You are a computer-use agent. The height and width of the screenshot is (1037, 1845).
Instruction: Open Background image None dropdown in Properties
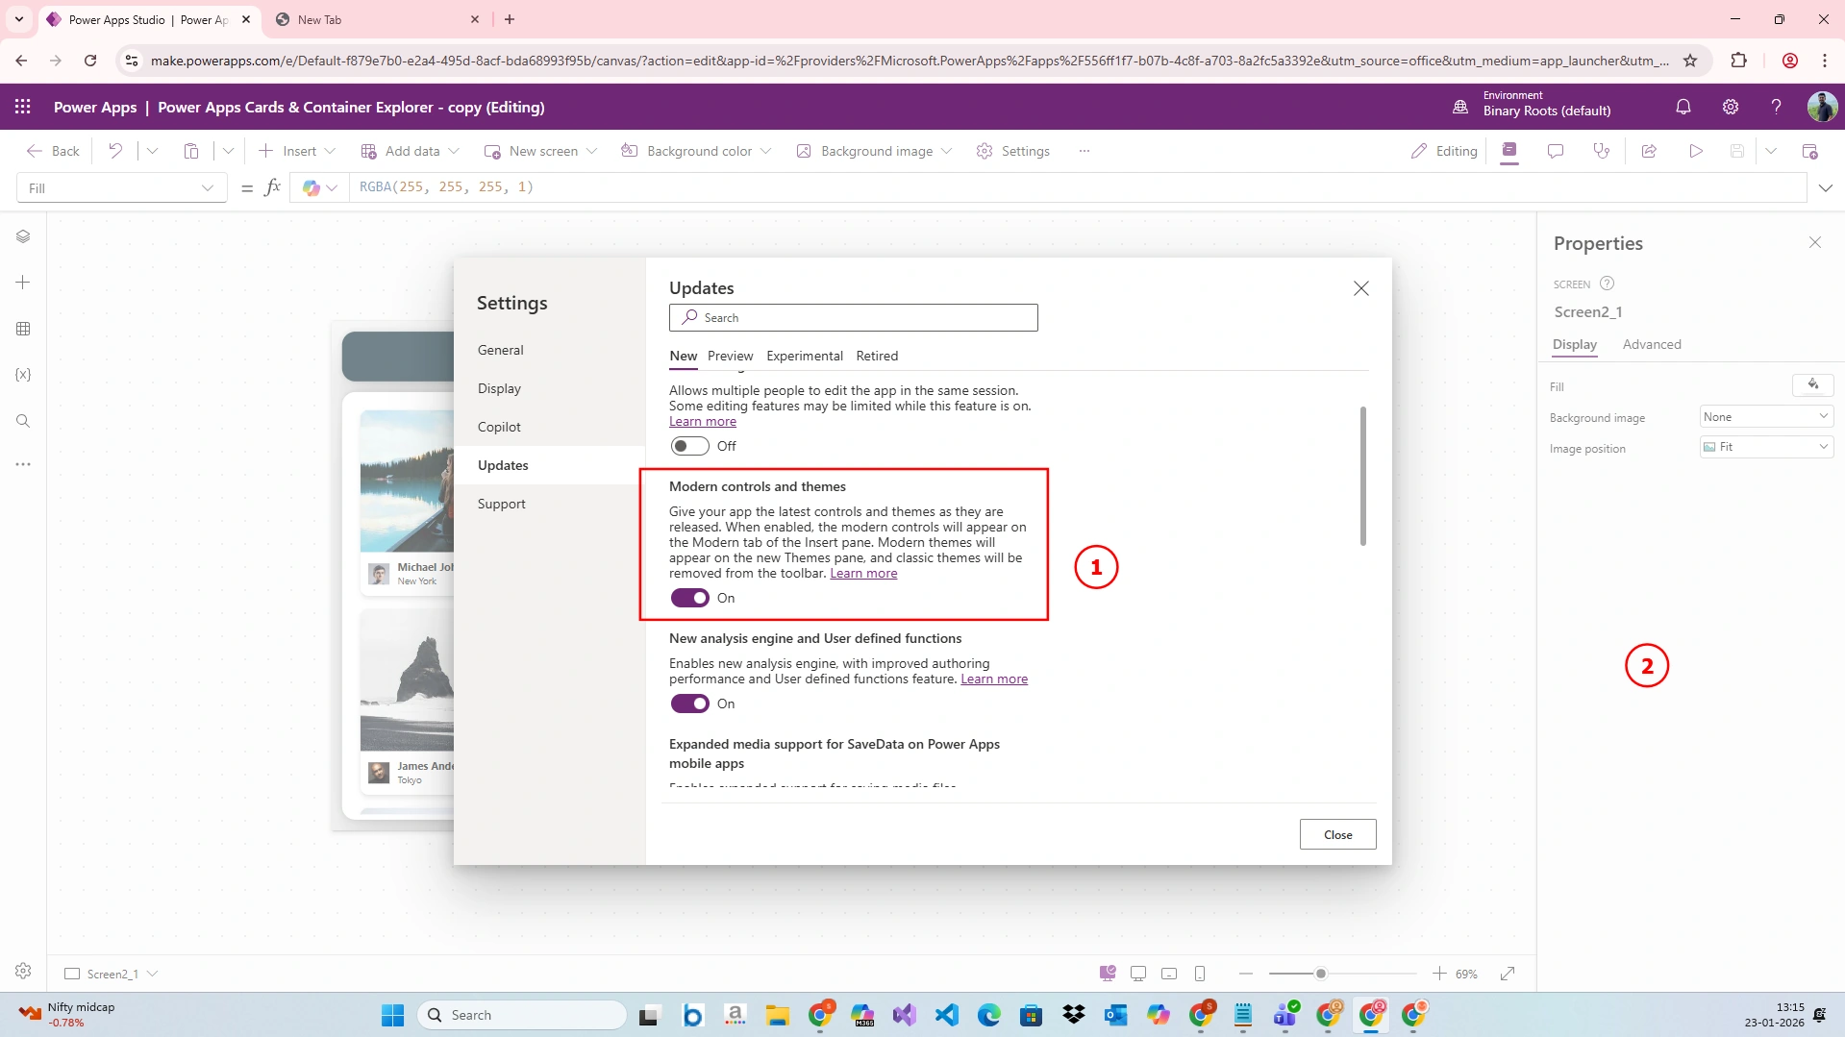[x=1766, y=417]
